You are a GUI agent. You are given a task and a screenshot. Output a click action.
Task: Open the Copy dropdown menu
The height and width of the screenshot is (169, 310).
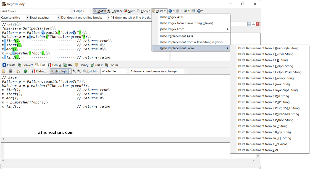pyautogui.click(x=143, y=11)
